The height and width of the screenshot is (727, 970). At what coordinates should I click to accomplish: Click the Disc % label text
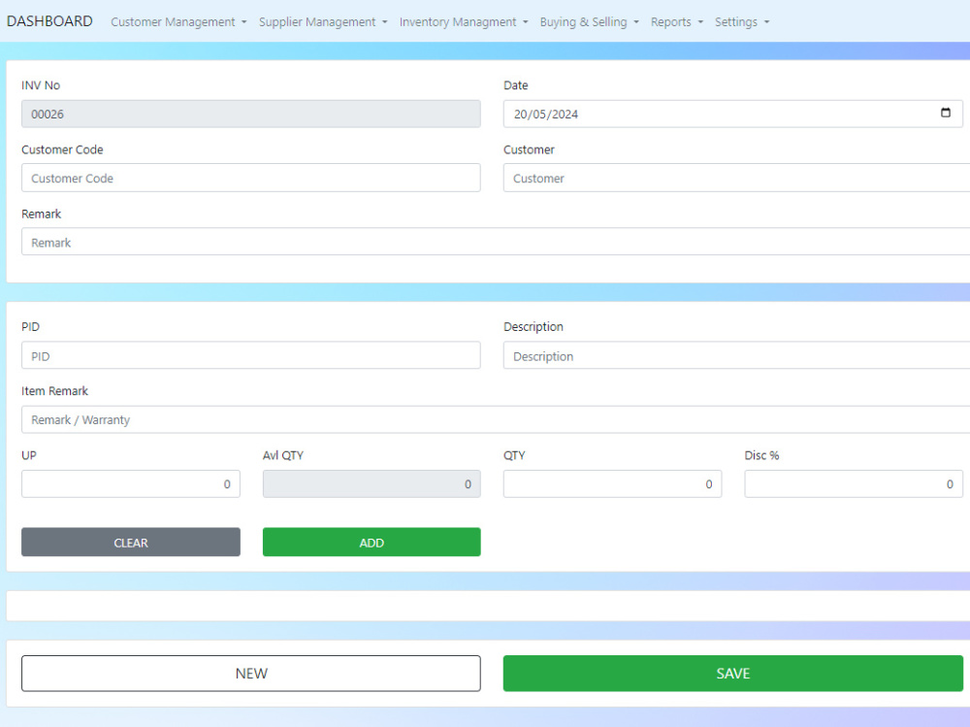761,455
